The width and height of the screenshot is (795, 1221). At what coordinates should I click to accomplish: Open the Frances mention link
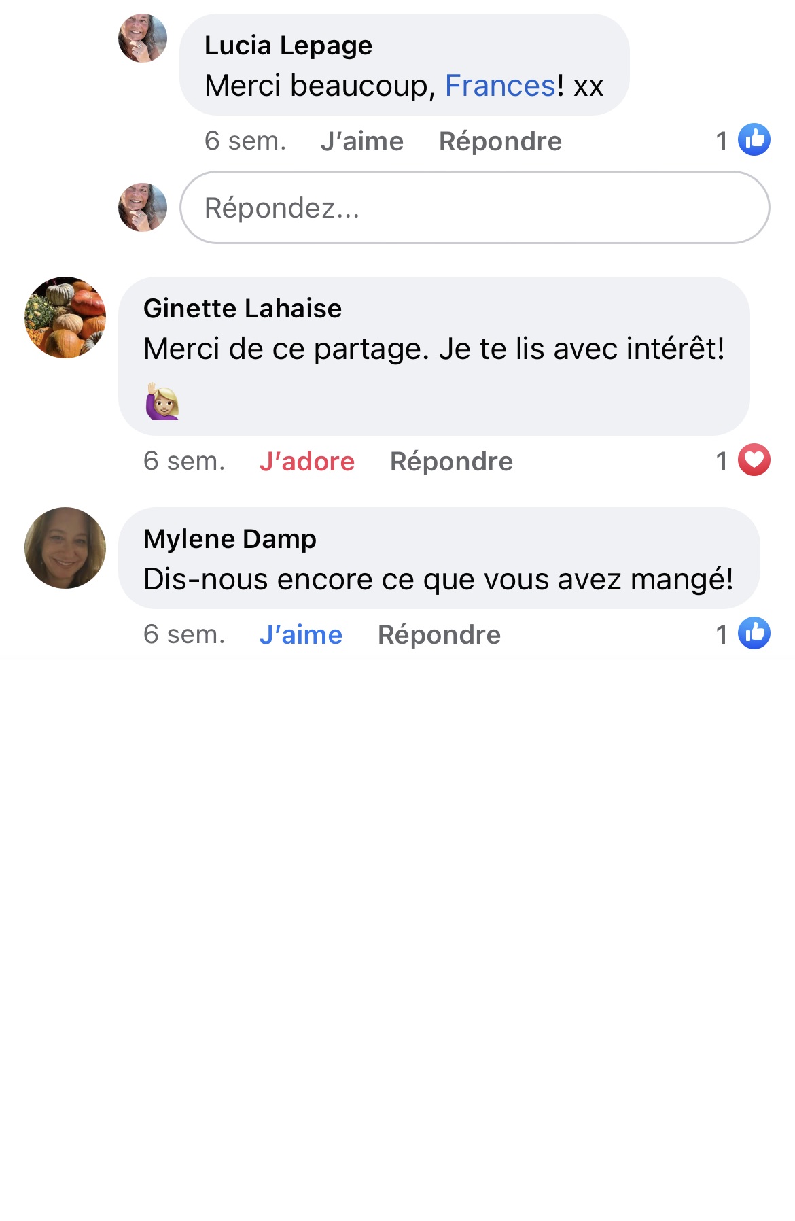(500, 86)
